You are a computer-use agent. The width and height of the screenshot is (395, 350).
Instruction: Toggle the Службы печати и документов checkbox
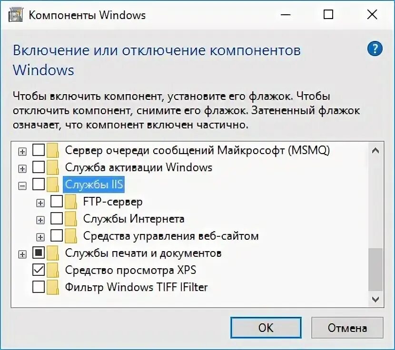point(39,253)
